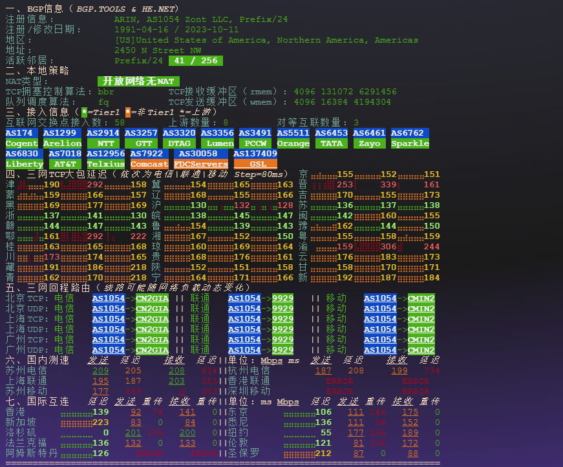Click the 香港 send speed value 92

click(136, 412)
